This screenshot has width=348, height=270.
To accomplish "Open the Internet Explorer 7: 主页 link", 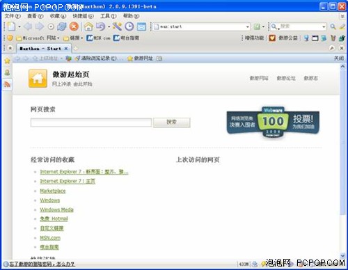I will [x=68, y=181].
